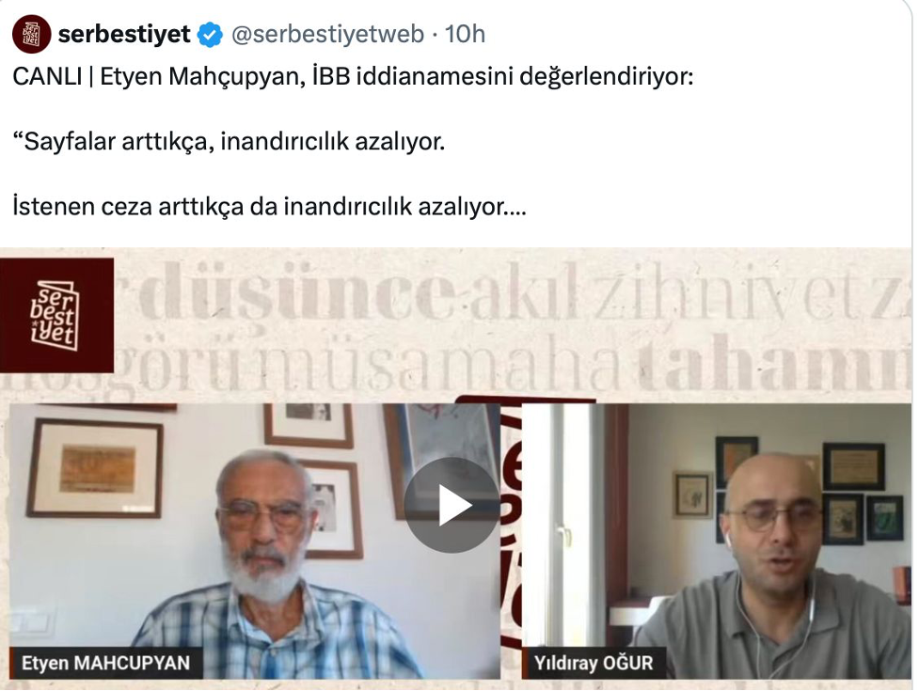Click the 'Sayfalar arttıkça' quote line

click(229, 142)
